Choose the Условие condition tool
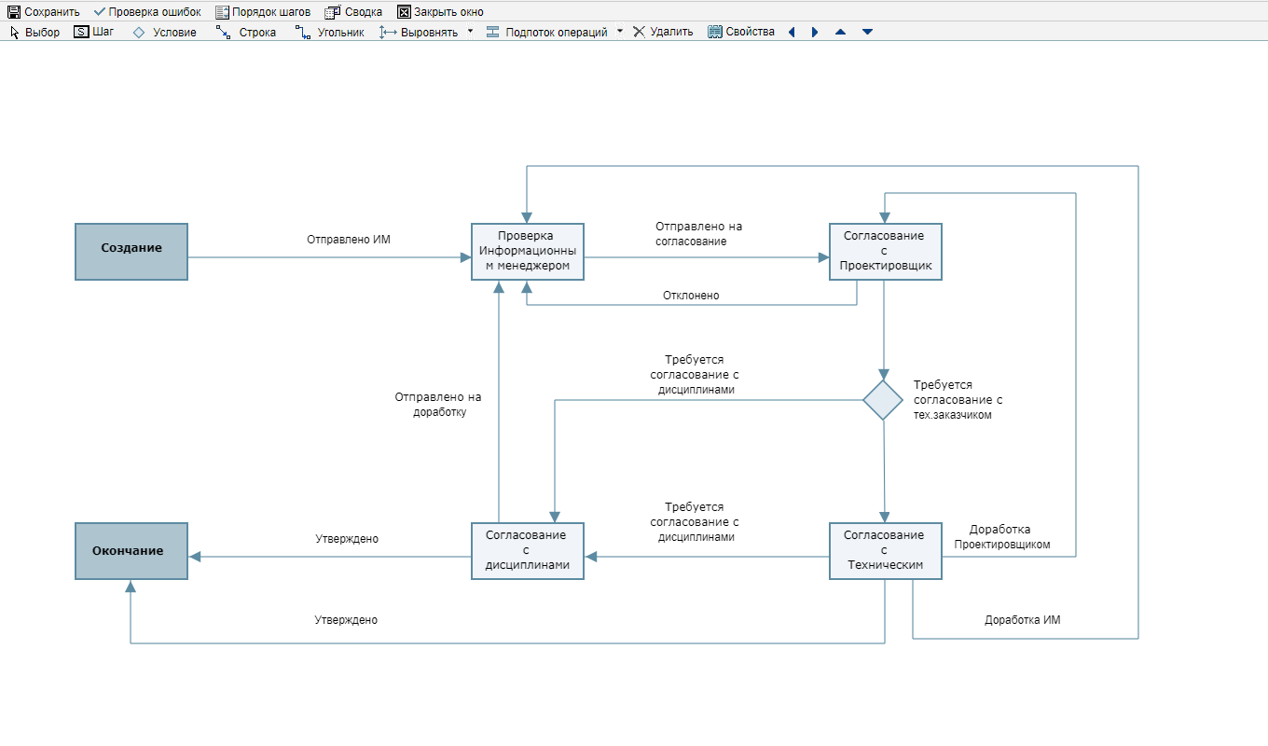Image resolution: width=1268 pixels, height=746 pixels. [x=165, y=32]
